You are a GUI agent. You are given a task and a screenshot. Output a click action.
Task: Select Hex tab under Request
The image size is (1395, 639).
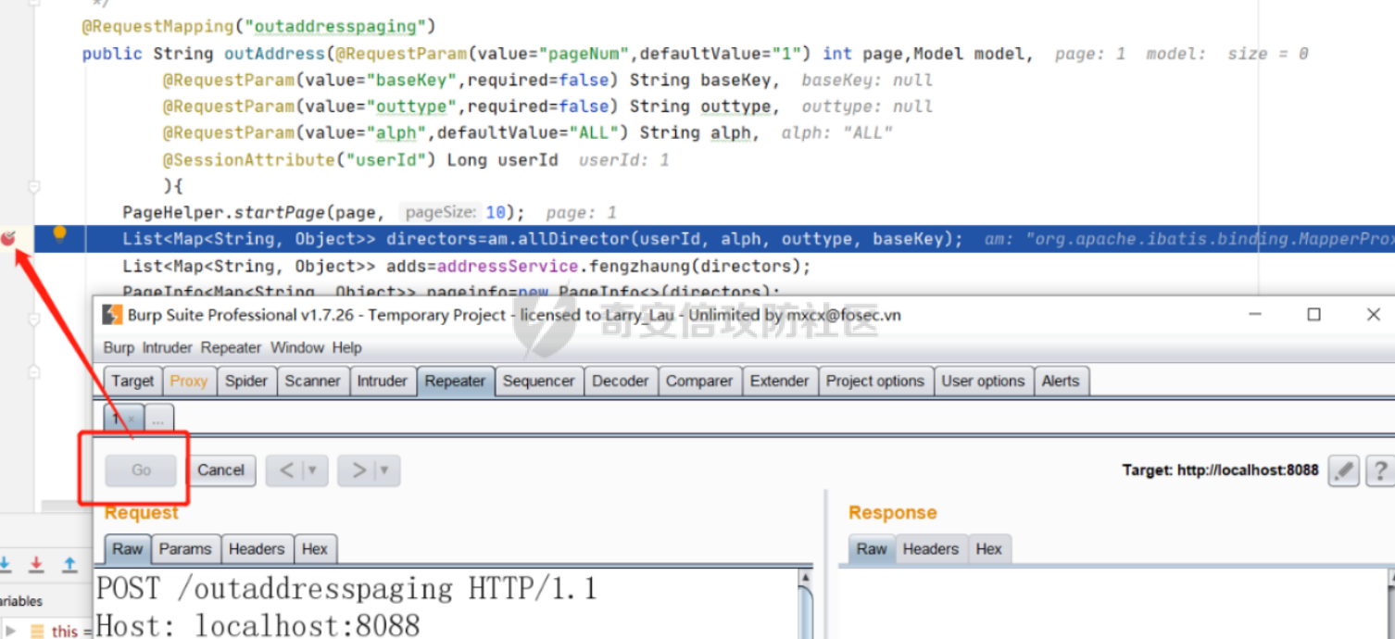pyautogui.click(x=315, y=549)
